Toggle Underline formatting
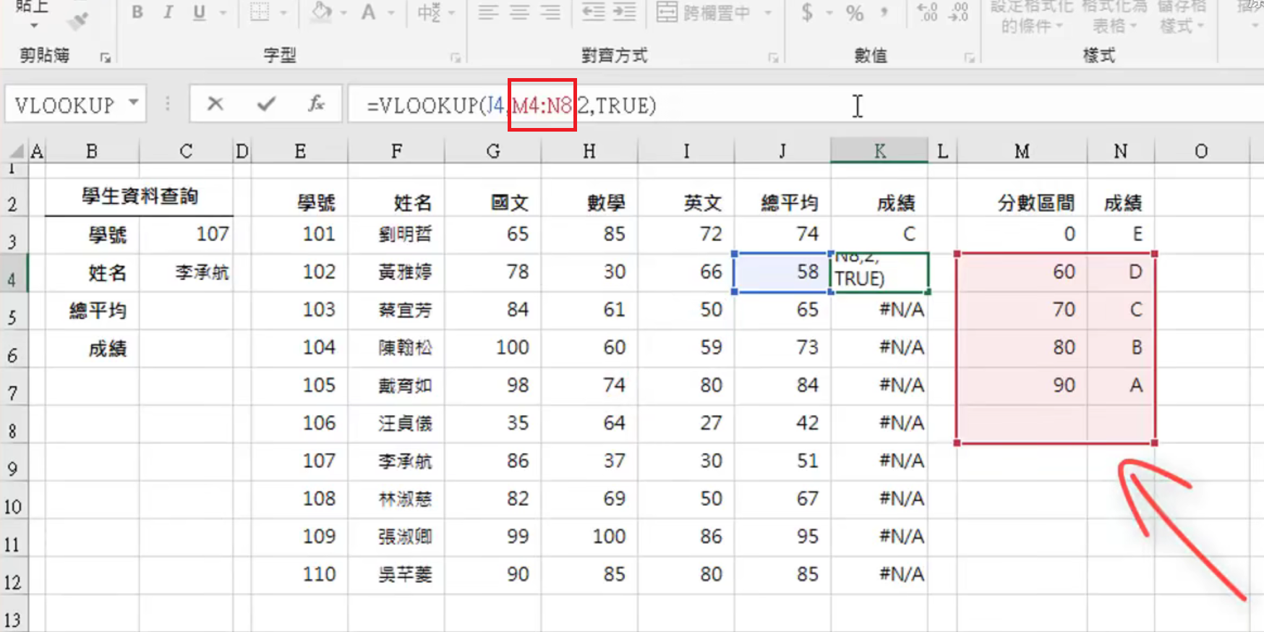Image resolution: width=1264 pixels, height=632 pixels. 200,12
